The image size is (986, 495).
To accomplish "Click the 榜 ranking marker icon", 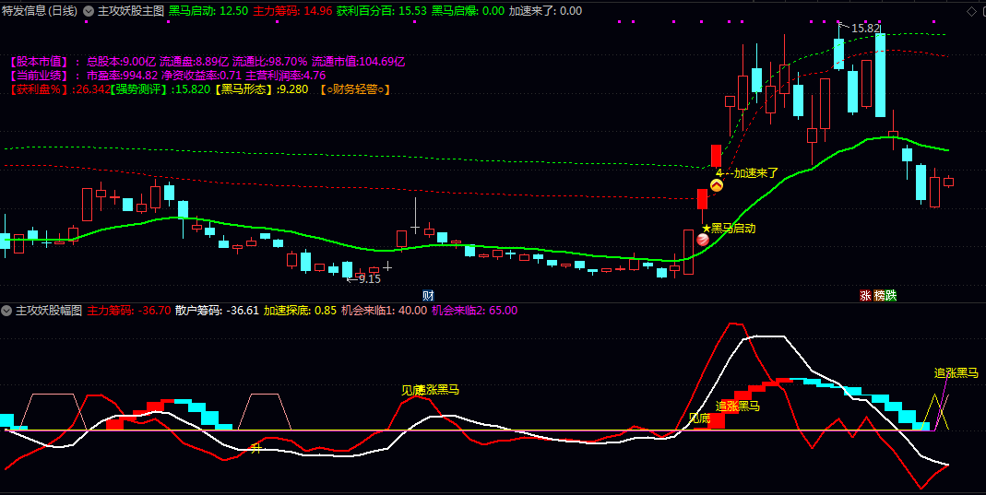I will point(878,295).
